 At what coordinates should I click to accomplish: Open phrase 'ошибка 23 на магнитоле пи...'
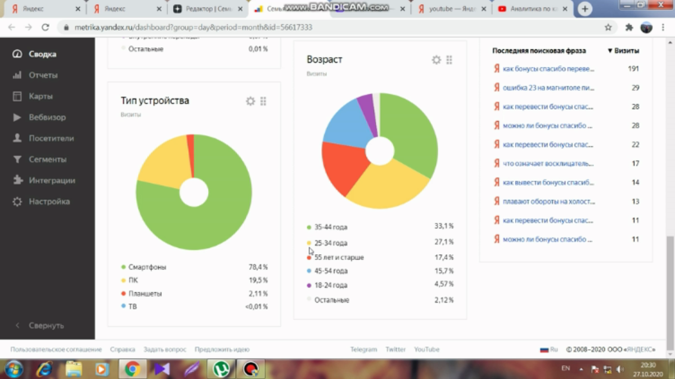(548, 88)
